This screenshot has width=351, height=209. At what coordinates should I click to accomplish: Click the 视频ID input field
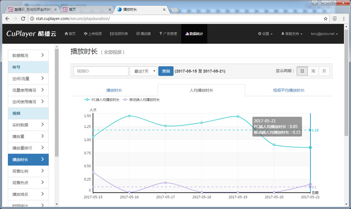click(101, 71)
